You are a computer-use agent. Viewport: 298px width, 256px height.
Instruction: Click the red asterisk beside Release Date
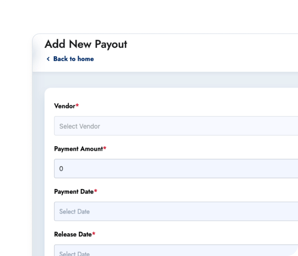tap(94, 235)
